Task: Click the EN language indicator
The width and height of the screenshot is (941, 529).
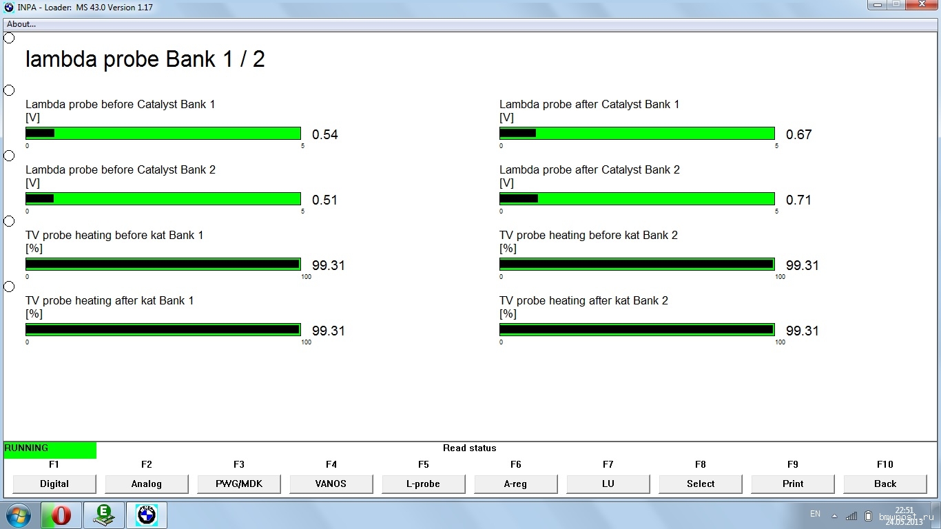Action: pos(815,514)
